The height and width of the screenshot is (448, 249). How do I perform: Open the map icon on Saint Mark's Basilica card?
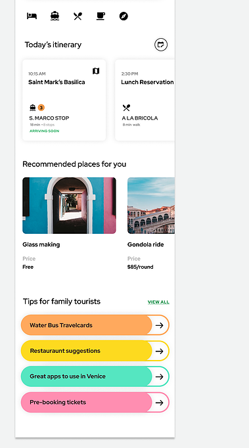click(96, 71)
